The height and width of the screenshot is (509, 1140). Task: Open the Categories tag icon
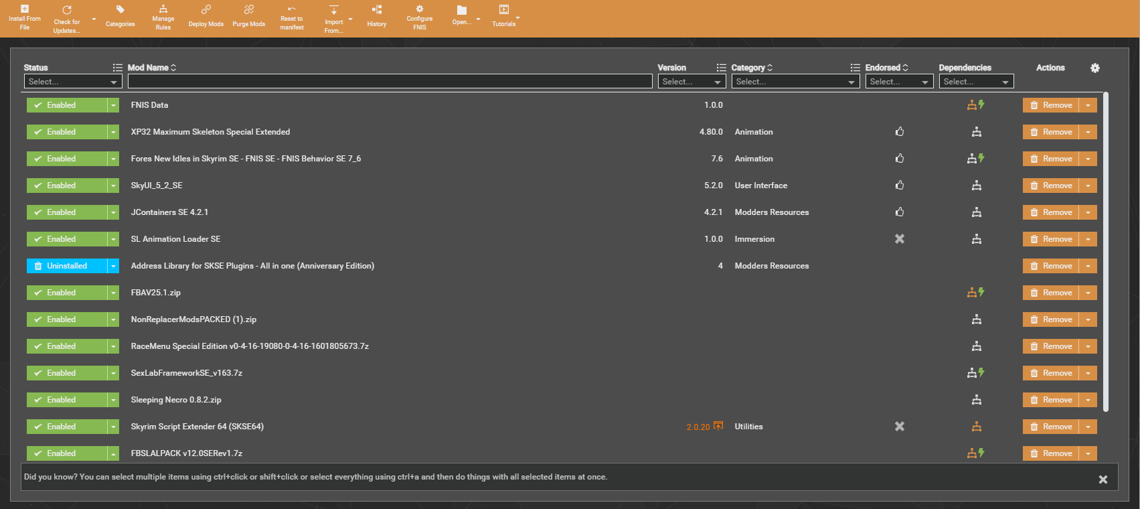(120, 10)
